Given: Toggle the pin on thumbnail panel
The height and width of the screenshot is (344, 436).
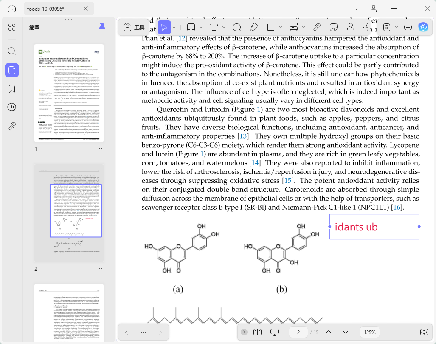Looking at the screenshot, I should click(x=102, y=27).
